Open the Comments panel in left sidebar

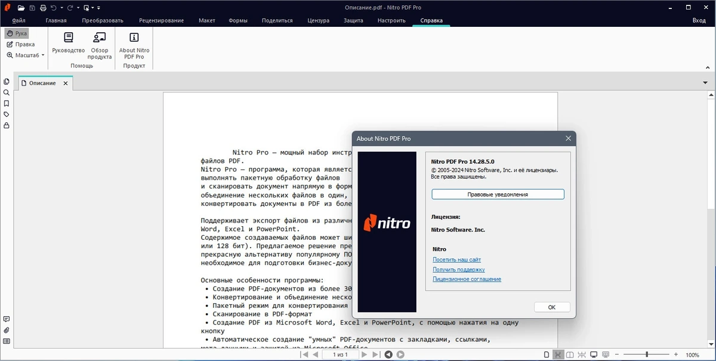tap(7, 319)
